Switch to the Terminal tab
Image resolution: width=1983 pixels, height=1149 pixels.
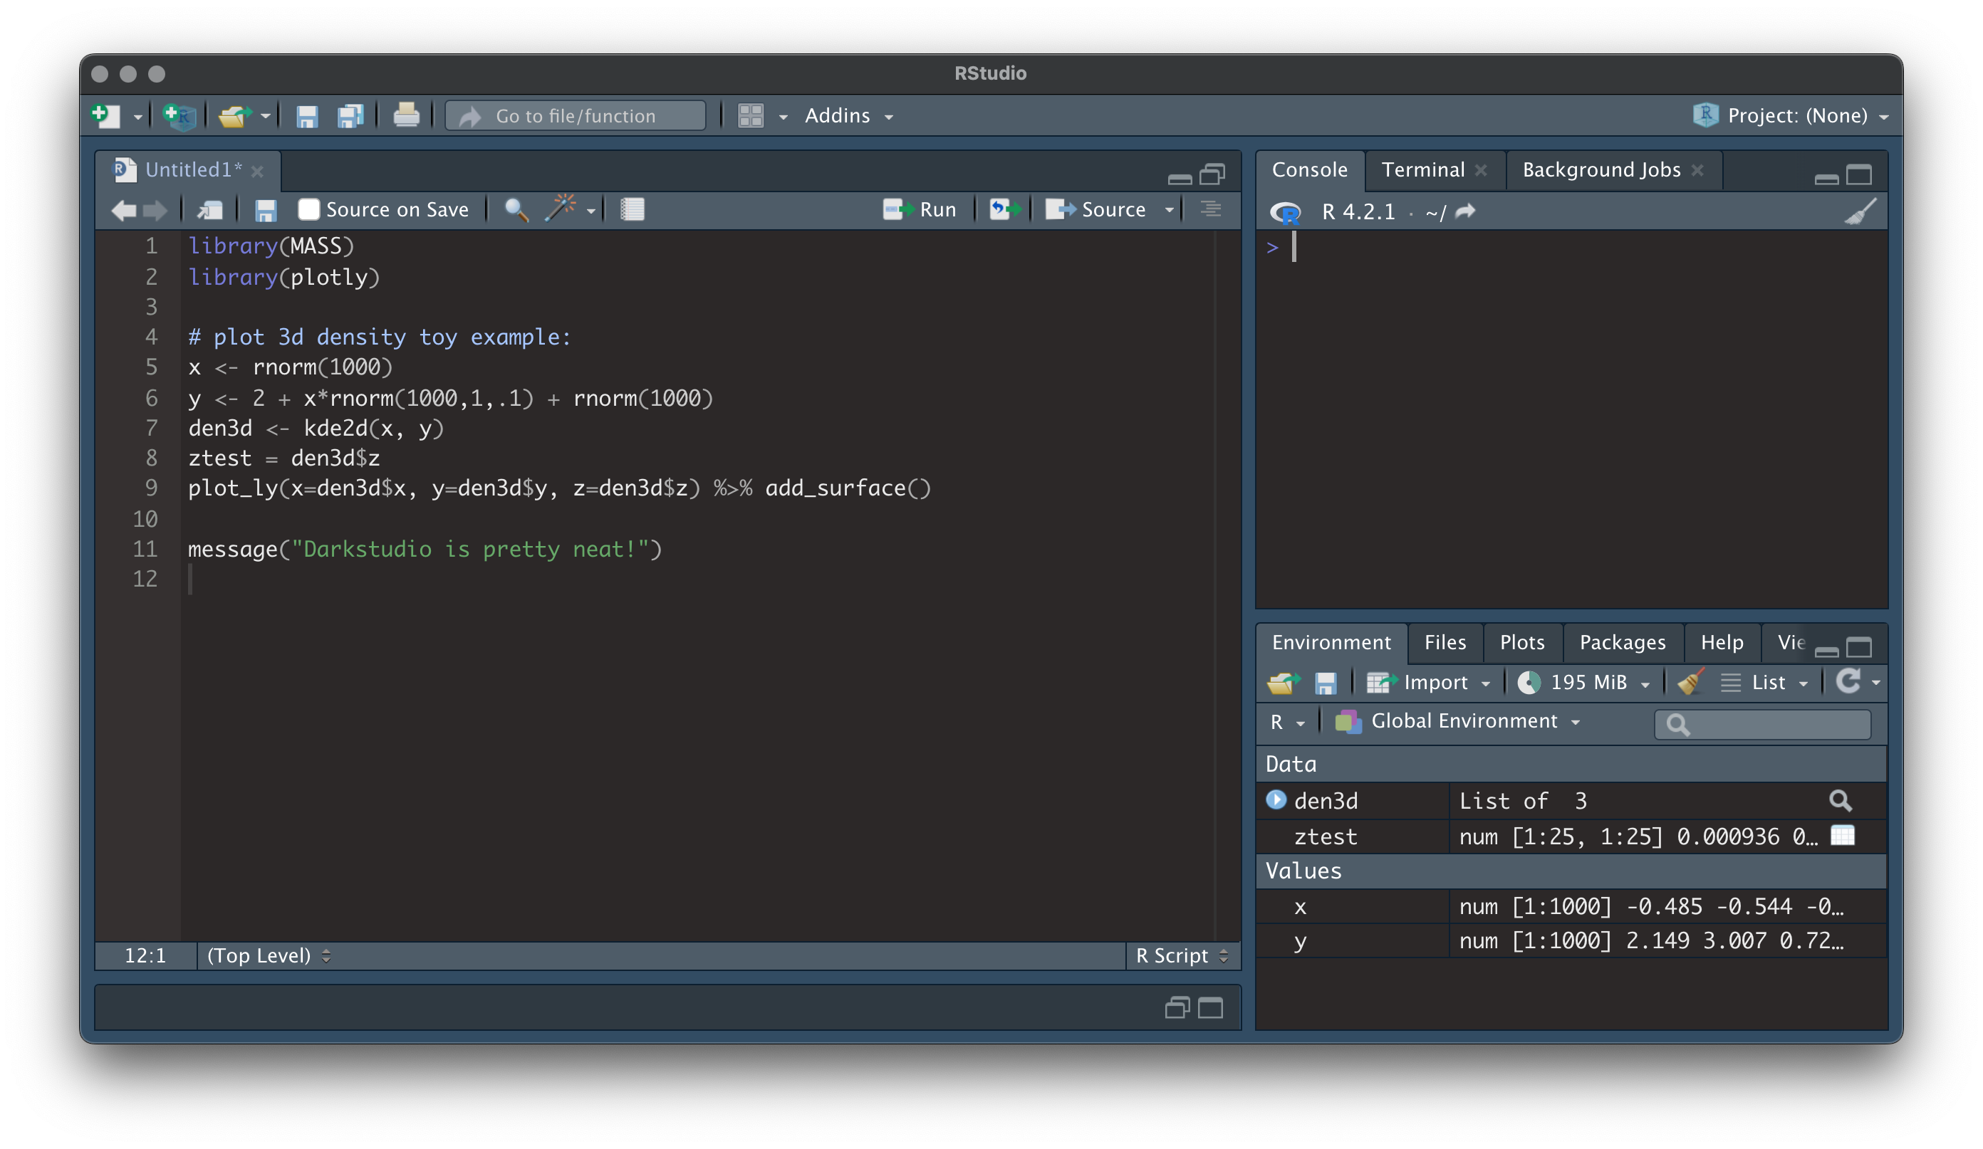coord(1422,170)
